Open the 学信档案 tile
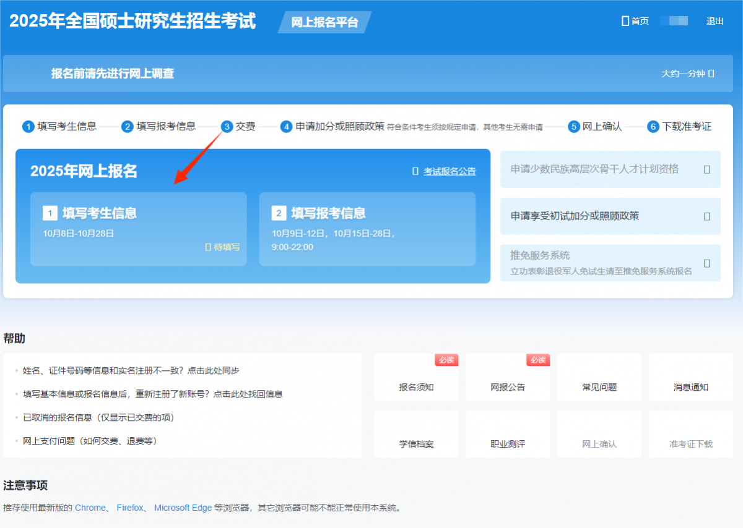The image size is (743, 528). (416, 435)
